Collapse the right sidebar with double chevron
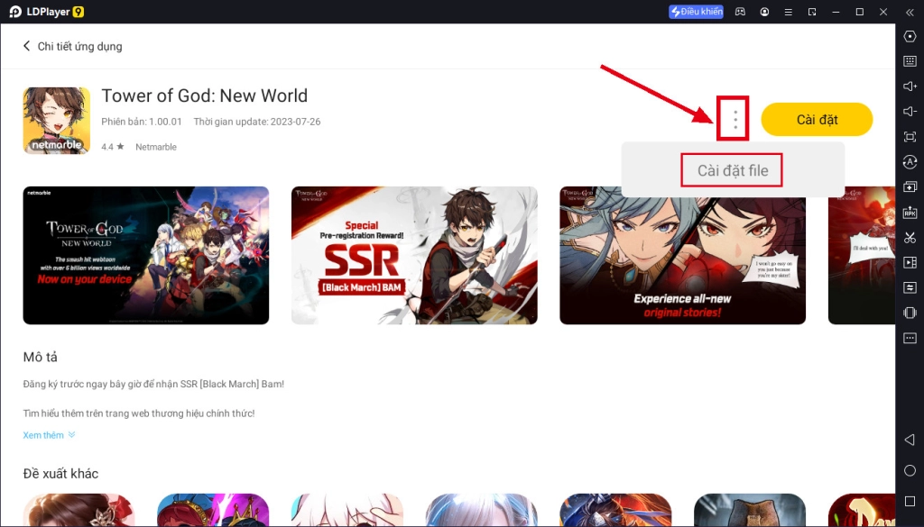Image resolution: width=924 pixels, height=527 pixels. pyautogui.click(x=910, y=12)
